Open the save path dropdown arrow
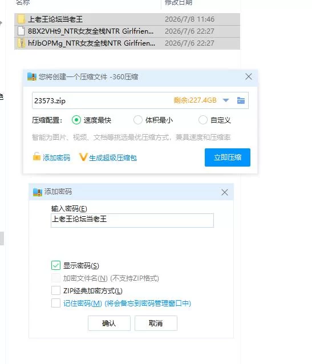 point(226,100)
